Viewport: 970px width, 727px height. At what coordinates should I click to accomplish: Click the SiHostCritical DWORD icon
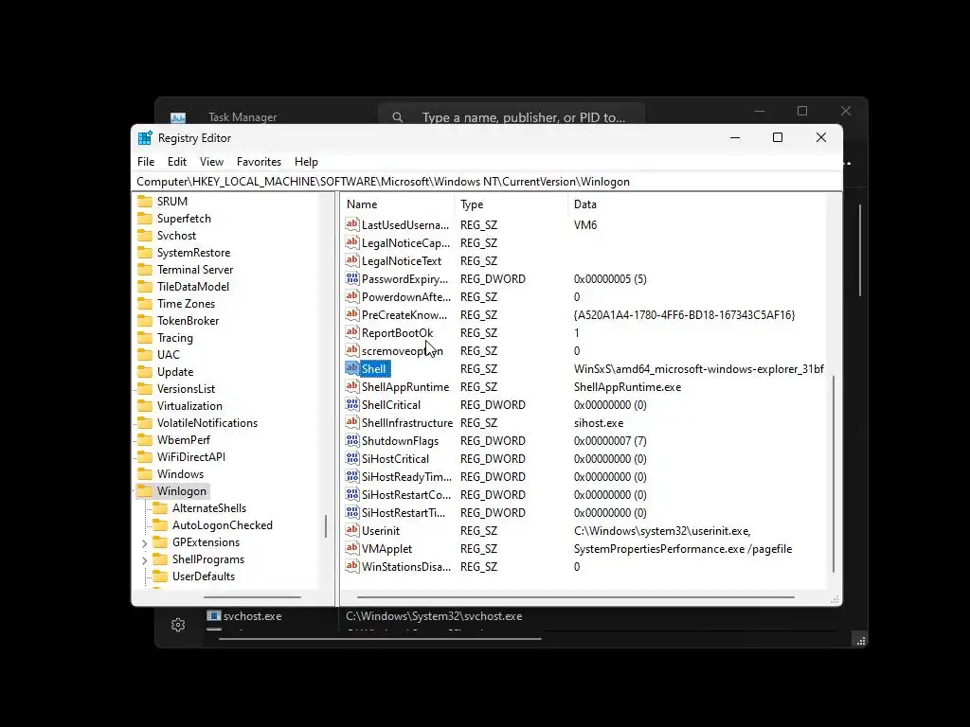352,458
